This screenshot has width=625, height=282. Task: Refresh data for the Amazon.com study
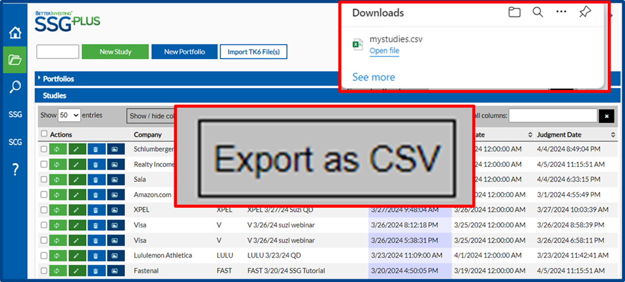click(58, 195)
